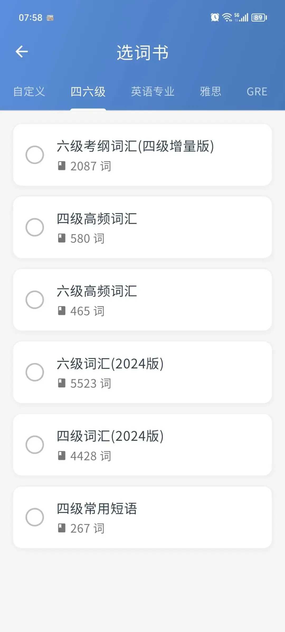Select radio button for 四级高频词汇

(x=35, y=227)
